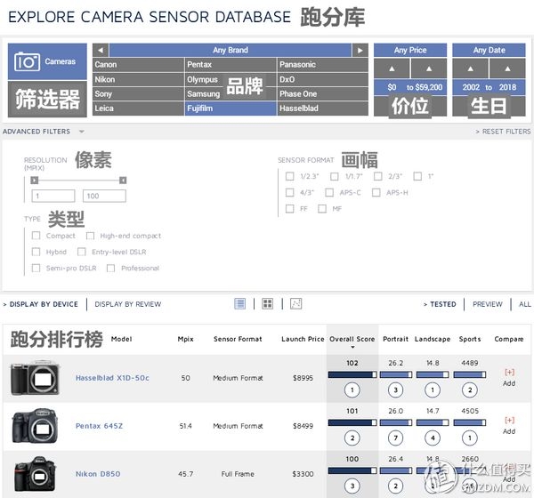Open Hasselblad X1D-50c camera thumbnail

tap(35, 378)
